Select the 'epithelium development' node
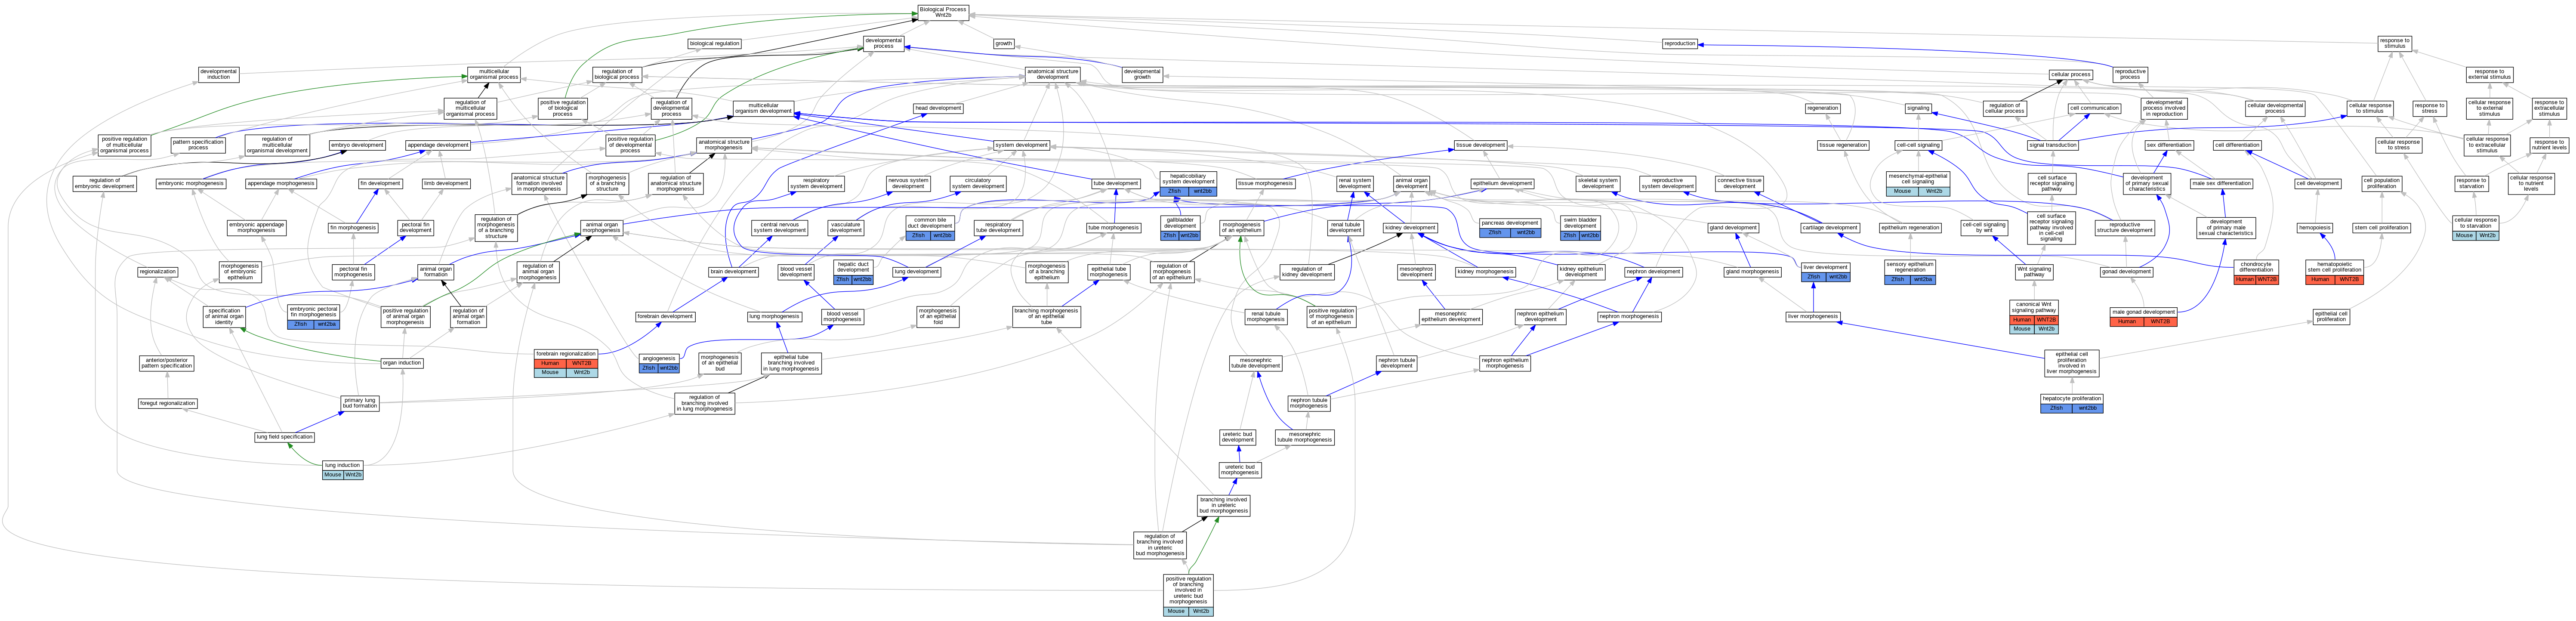Image resolution: width=2576 pixels, height=621 pixels. pos(1502,184)
